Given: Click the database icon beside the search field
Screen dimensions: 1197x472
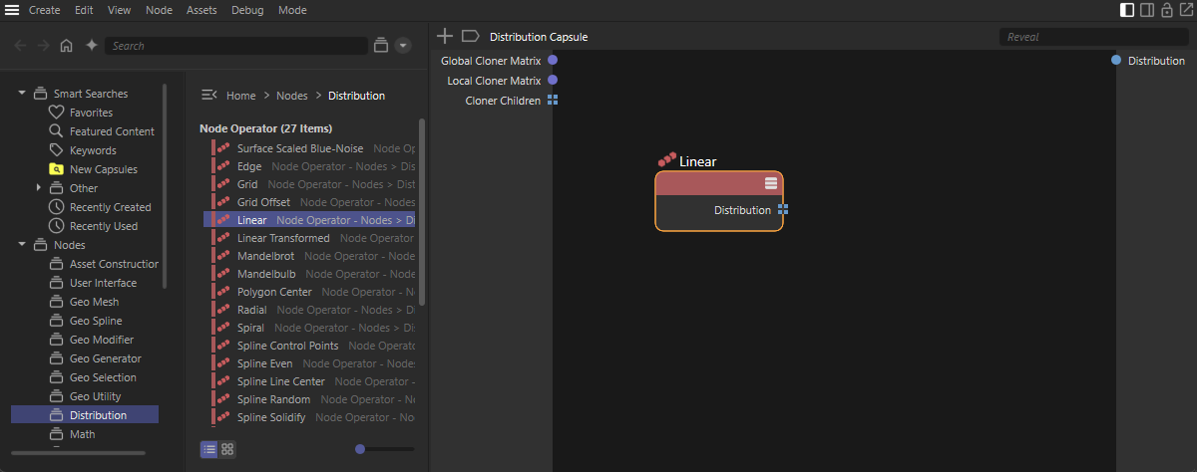Looking at the screenshot, I should pyautogui.click(x=380, y=46).
